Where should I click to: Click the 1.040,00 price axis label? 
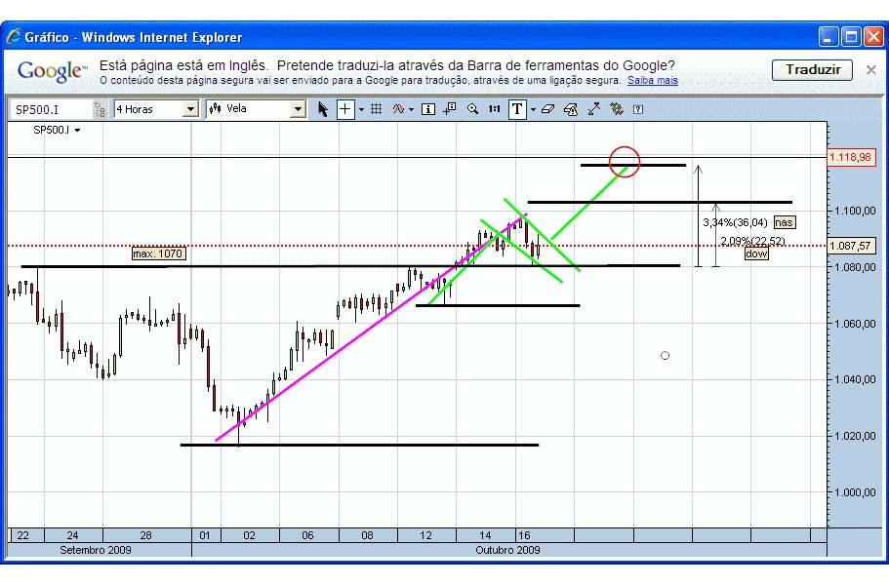(x=855, y=379)
